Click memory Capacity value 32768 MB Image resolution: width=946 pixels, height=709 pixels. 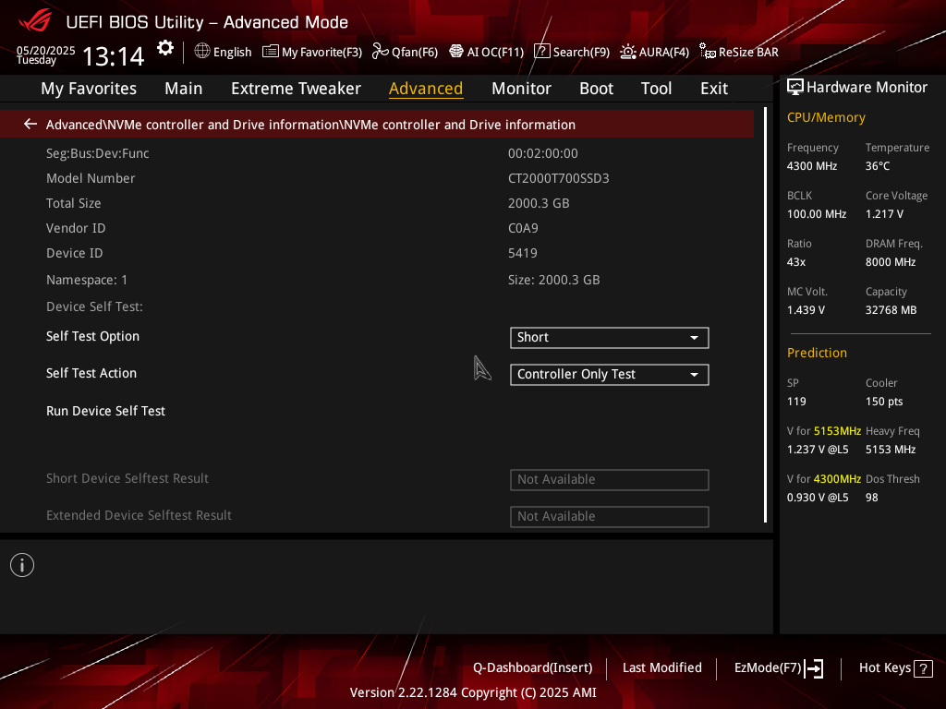click(891, 310)
